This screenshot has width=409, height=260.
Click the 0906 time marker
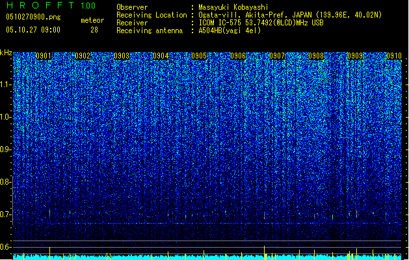tap(238, 56)
